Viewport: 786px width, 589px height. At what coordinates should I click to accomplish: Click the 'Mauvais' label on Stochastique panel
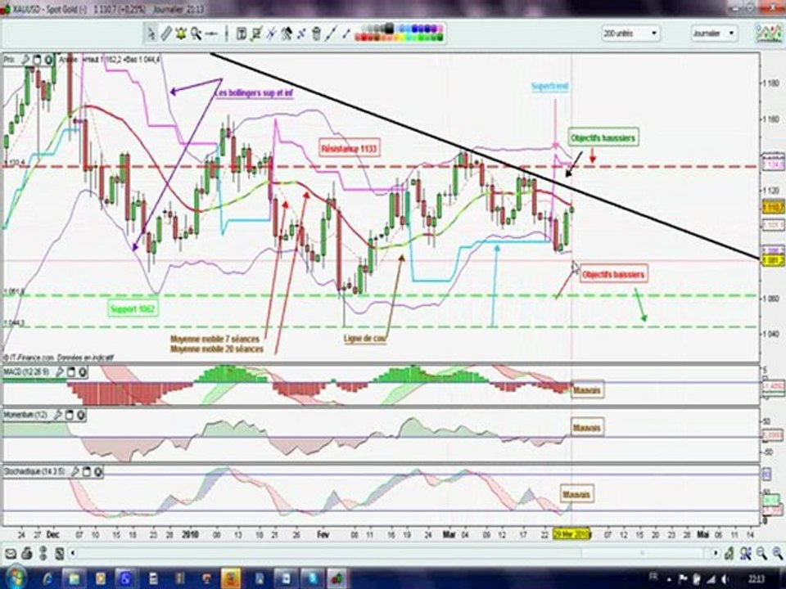(x=576, y=494)
